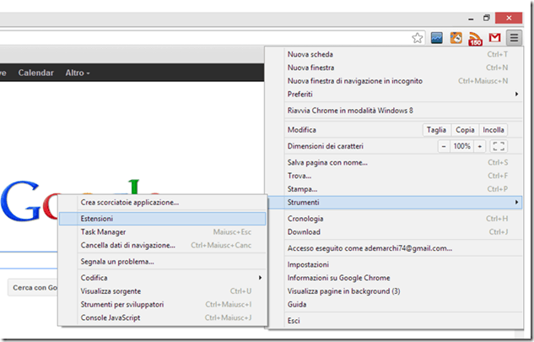Select Nuova scheda menu entry

coord(403,54)
